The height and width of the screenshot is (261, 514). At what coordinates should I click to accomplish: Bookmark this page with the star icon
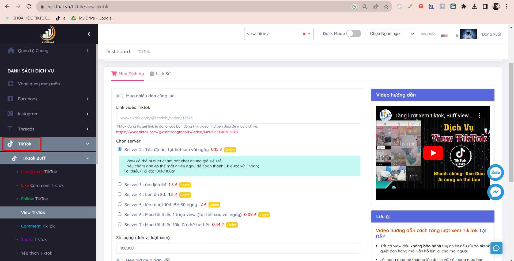click(x=386, y=7)
